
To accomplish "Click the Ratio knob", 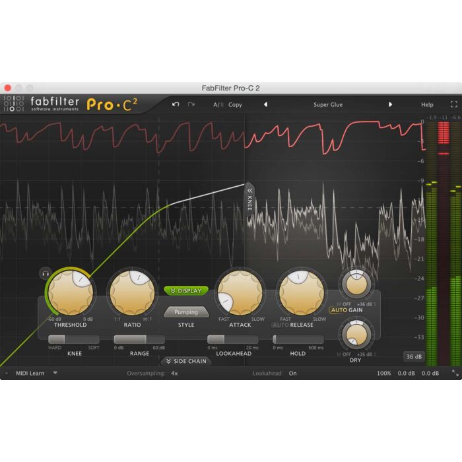I will (132, 293).
